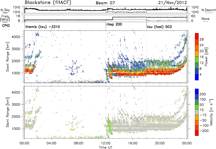
Task: Click the "Nave" legend label
Action: (x=205, y=19)
